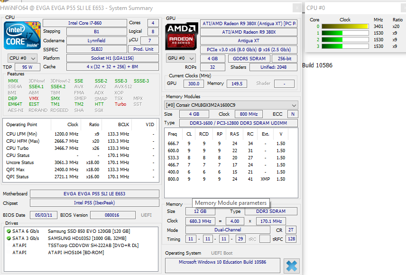Open the GPU #0 selector dropdown
Viewport: 406px width, 275px height.
(x=181, y=58)
